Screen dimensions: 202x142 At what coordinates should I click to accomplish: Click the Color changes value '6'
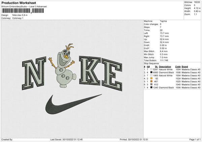(x=161, y=24)
